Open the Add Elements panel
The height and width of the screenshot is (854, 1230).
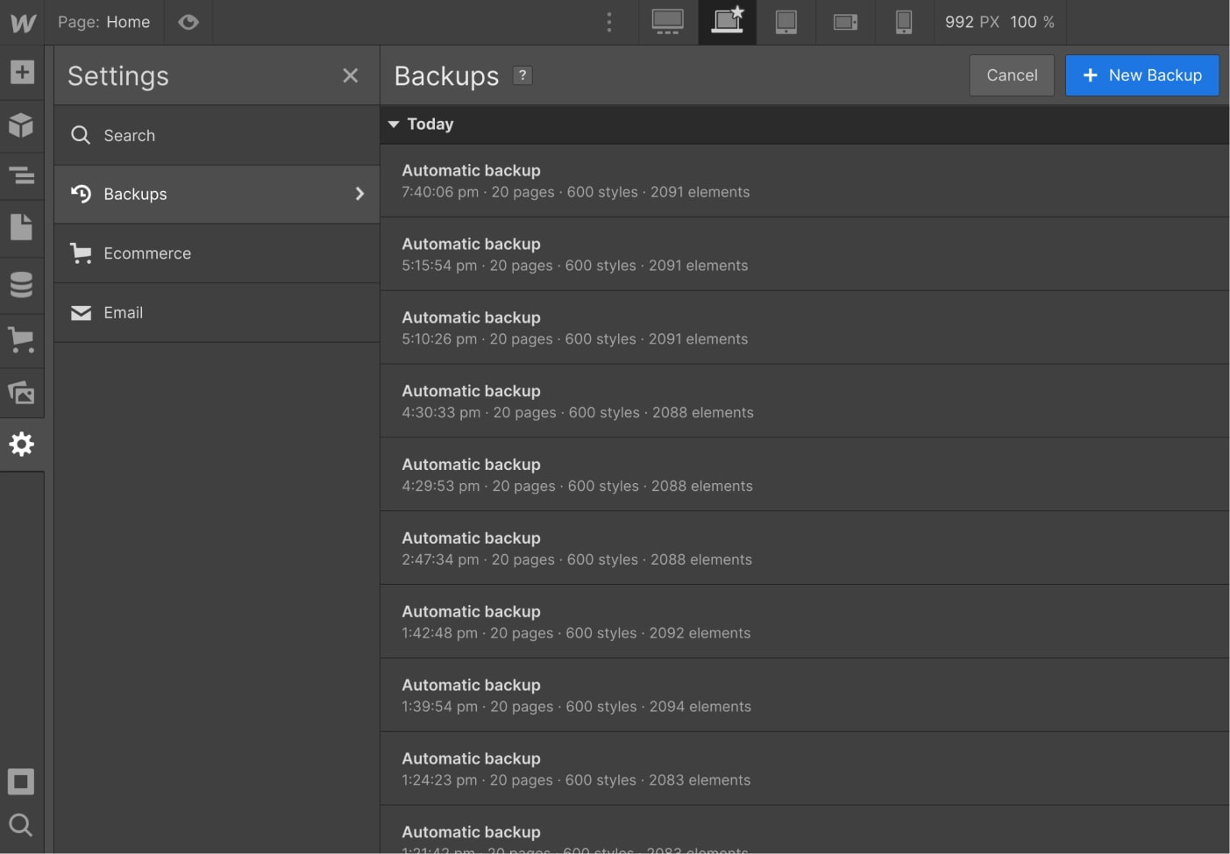(x=21, y=74)
